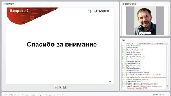This screenshot has width=171, height=96.
Task: Select SWAN's Меня в студию message
Action: 133,82
